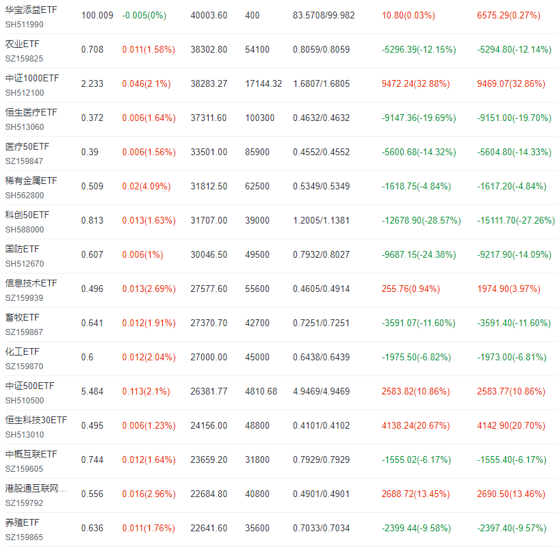
Task: Click profit 1974.90(3.97%)
Action: pos(508,289)
